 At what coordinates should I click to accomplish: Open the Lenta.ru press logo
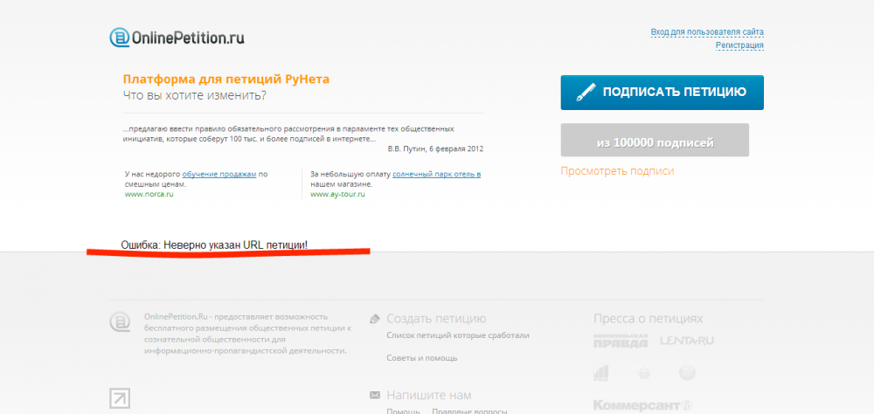tap(687, 341)
